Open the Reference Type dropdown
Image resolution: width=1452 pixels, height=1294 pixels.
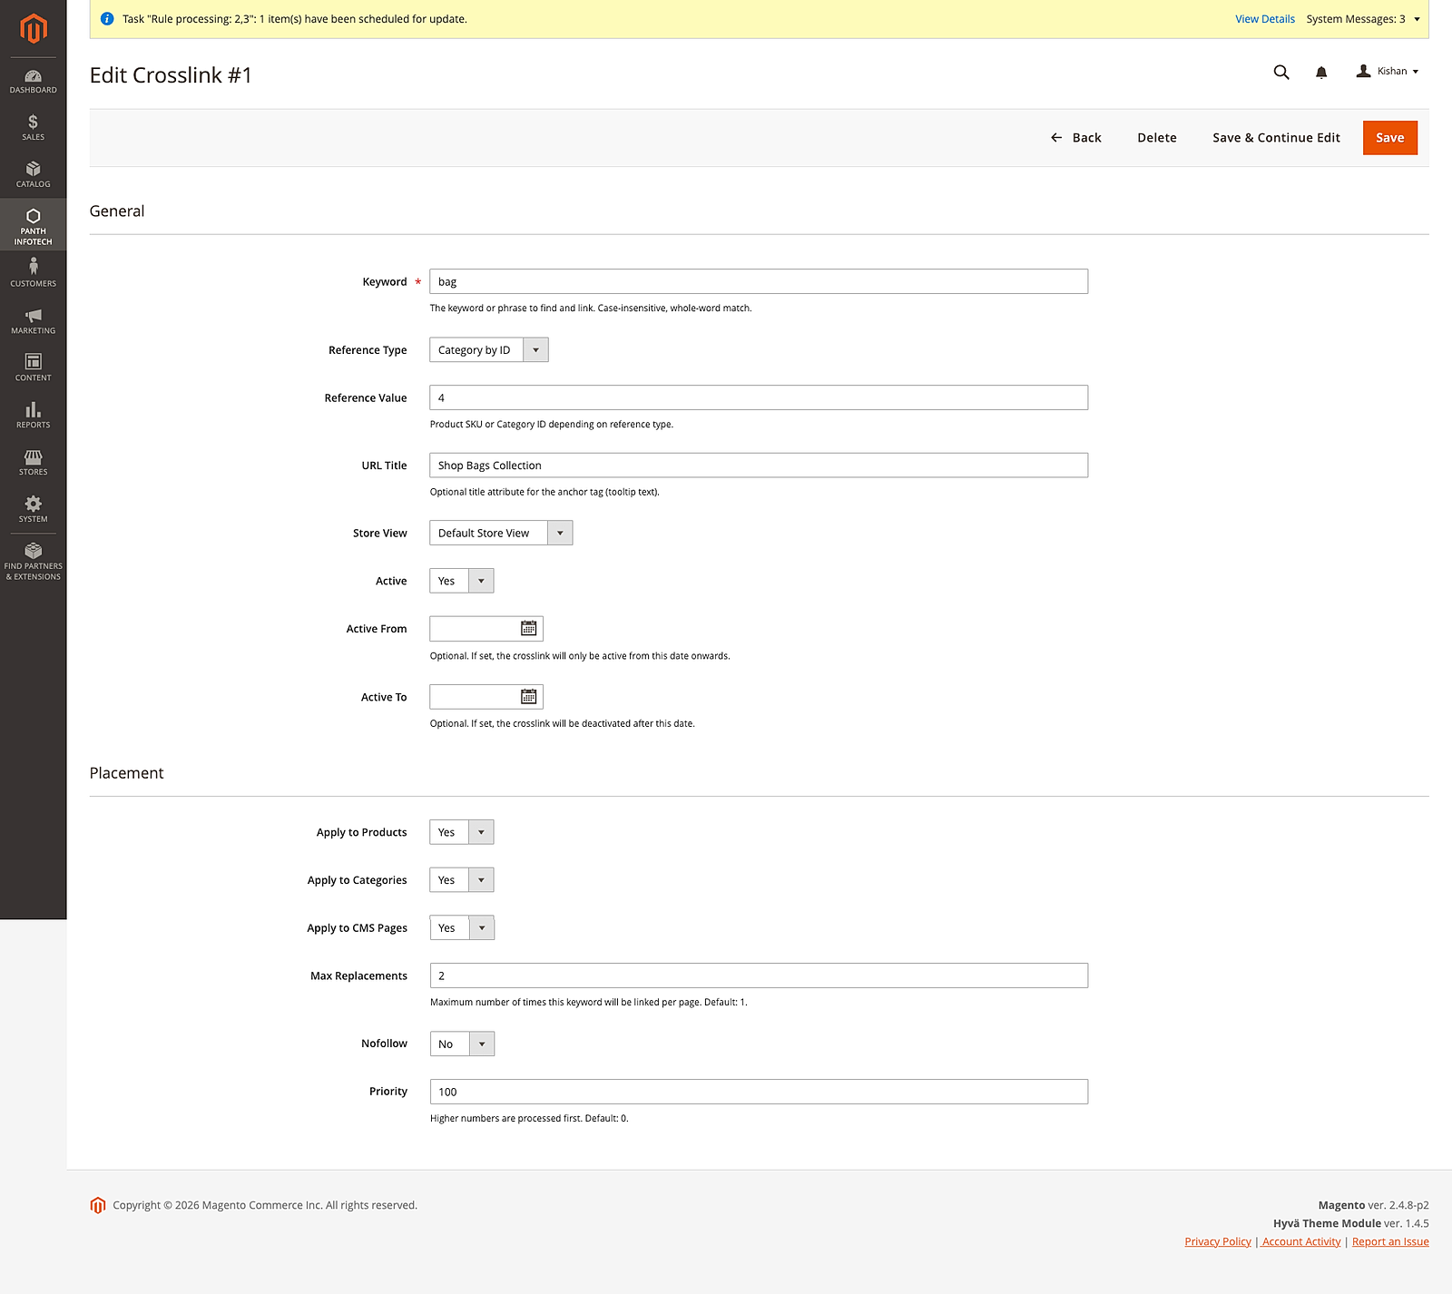(x=536, y=349)
